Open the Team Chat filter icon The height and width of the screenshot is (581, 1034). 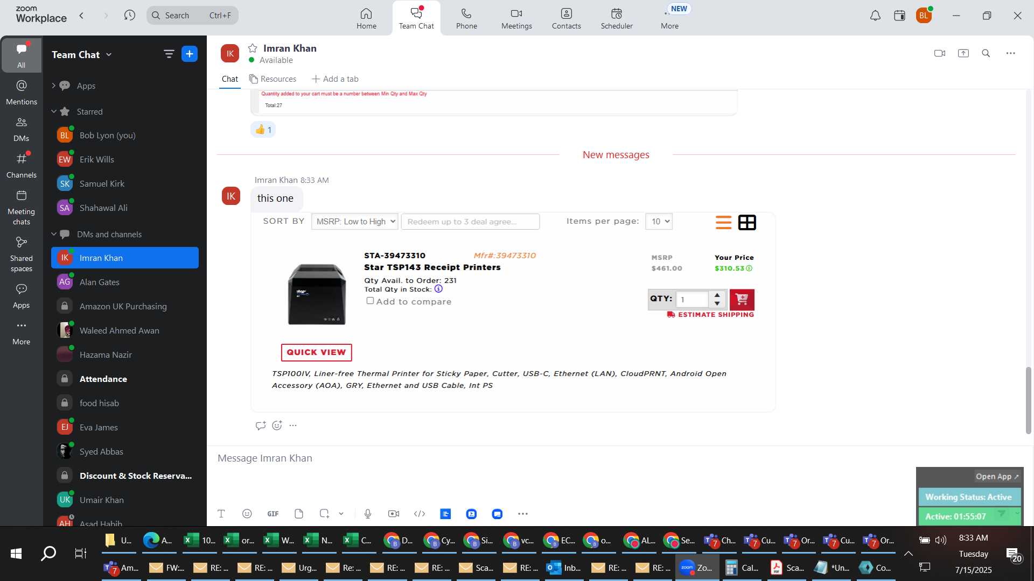coord(169,54)
